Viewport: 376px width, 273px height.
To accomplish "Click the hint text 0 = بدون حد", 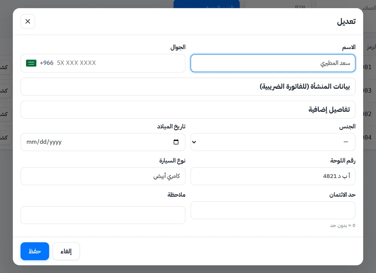I will (343, 226).
